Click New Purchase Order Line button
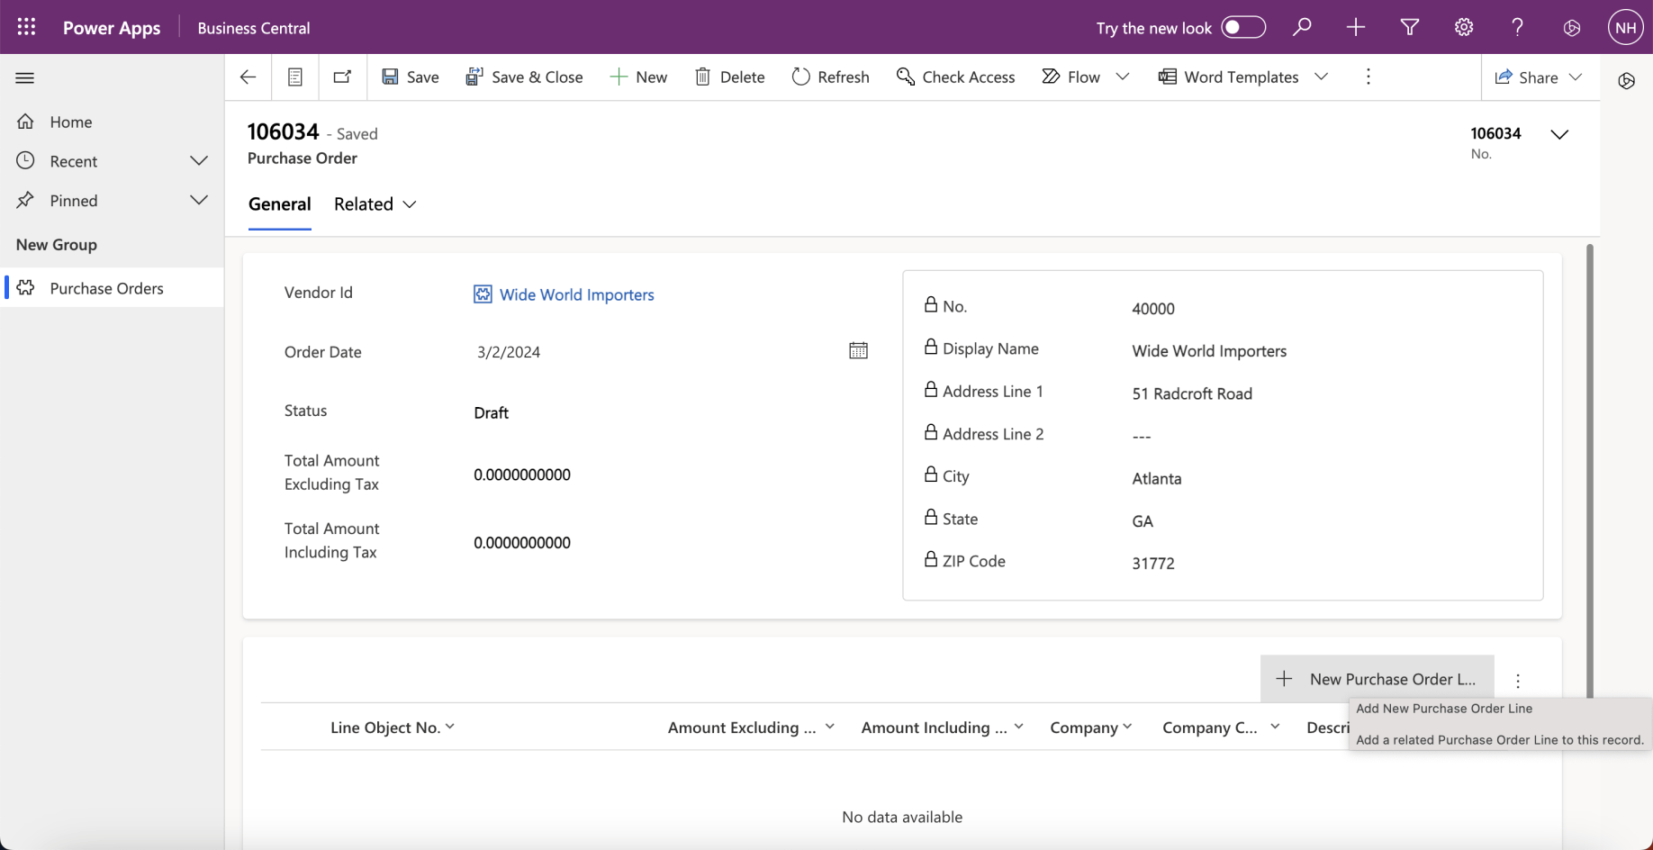 pyautogui.click(x=1377, y=679)
